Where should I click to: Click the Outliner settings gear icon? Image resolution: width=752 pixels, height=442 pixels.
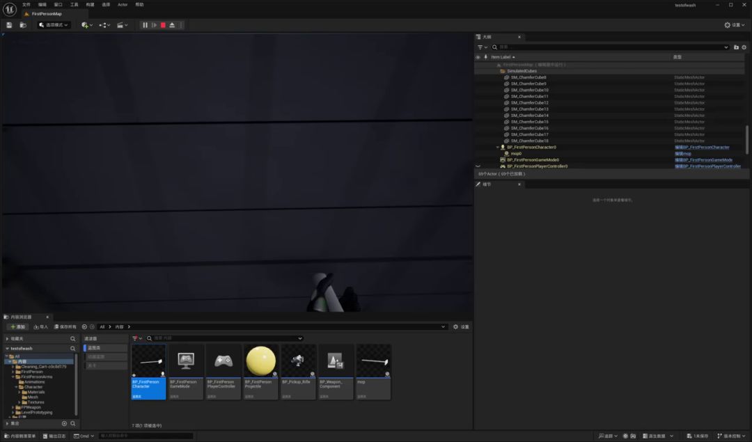coord(744,47)
